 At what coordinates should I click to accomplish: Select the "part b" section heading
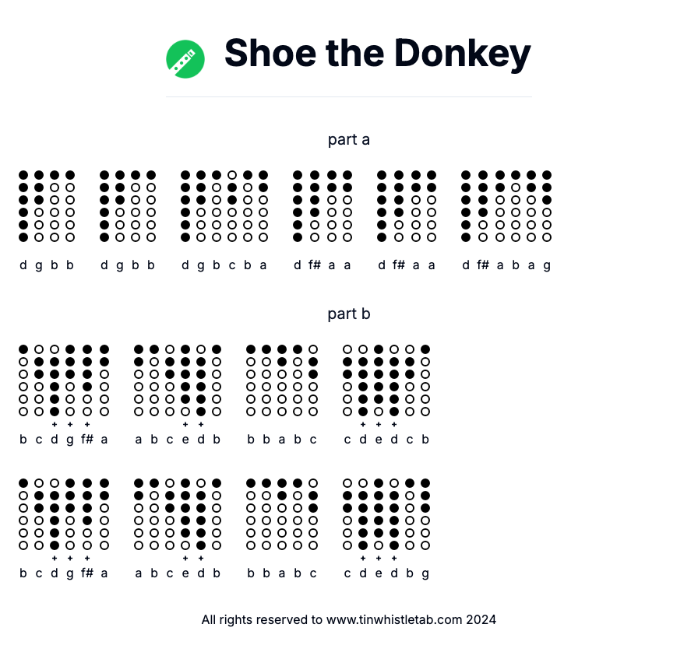click(349, 314)
